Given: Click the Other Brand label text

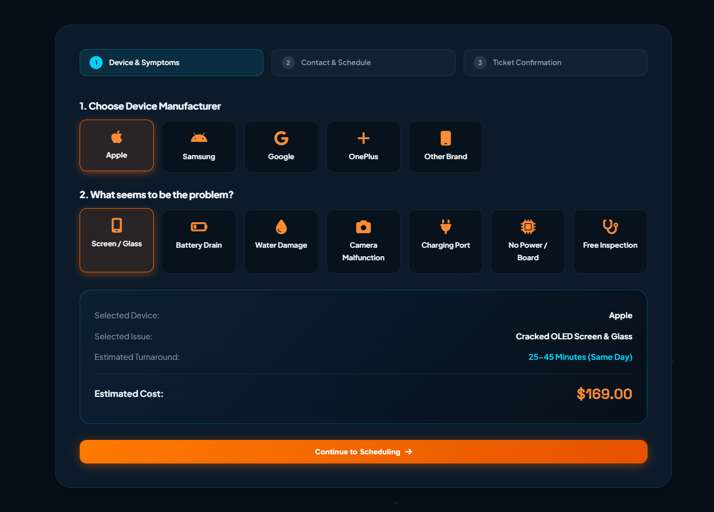Looking at the screenshot, I should [x=446, y=157].
